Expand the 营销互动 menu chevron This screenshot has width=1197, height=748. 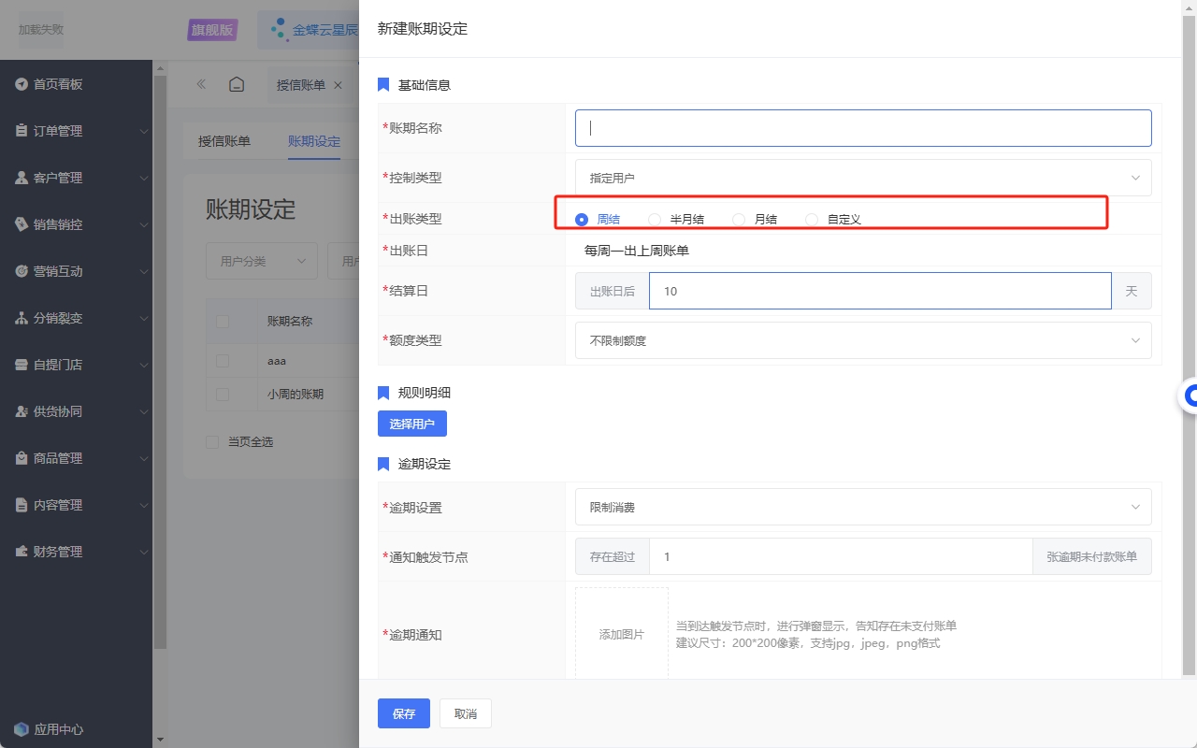pyautogui.click(x=144, y=271)
